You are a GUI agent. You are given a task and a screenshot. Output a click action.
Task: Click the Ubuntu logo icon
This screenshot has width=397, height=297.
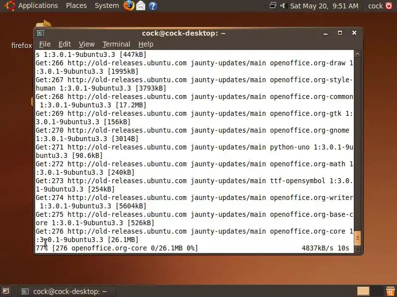pyautogui.click(x=9, y=5)
